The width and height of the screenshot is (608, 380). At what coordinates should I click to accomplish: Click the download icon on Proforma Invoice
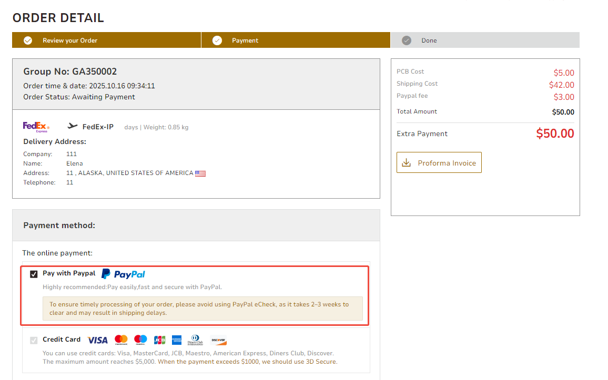(406, 163)
